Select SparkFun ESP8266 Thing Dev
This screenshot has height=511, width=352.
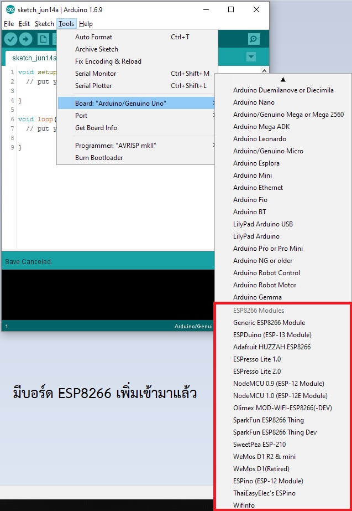pyautogui.click(x=283, y=432)
